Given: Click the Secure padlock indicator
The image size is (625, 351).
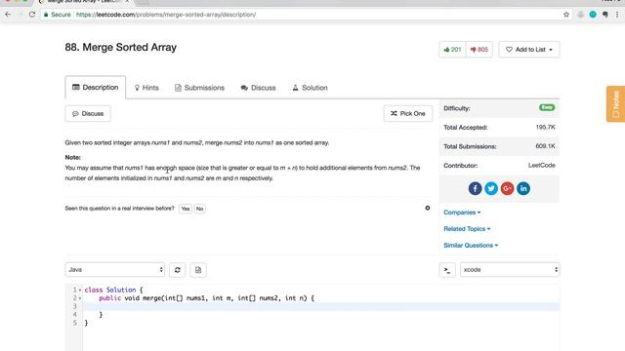Looking at the screenshot, I should 58,15.
